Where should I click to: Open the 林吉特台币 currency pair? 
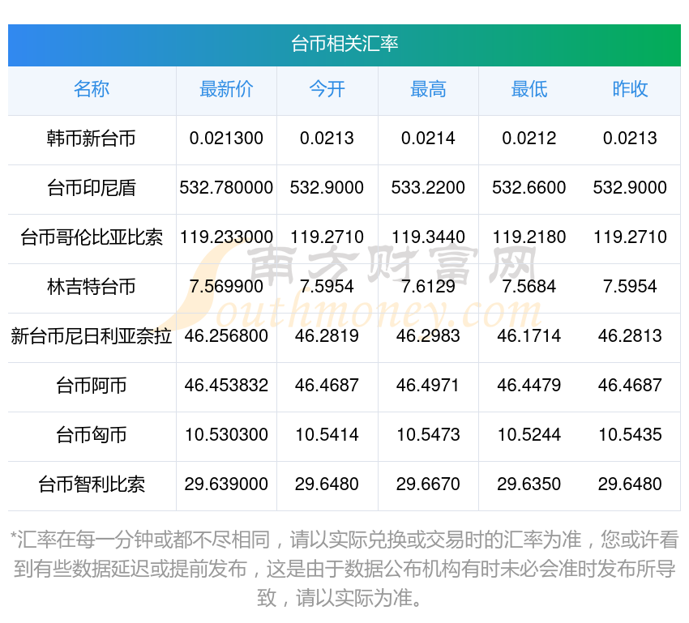[92, 288]
